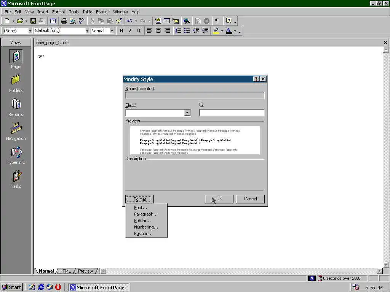Toggle the Folder List icon
The width and height of the screenshot is (390, 292).
pos(53,21)
